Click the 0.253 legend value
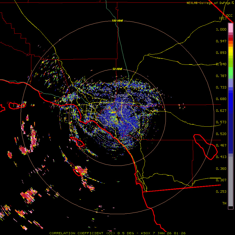Screen dimensions: 235x235 click(x=221, y=192)
